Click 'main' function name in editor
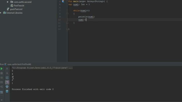This screenshot has height=102, width=182. (76, 1)
